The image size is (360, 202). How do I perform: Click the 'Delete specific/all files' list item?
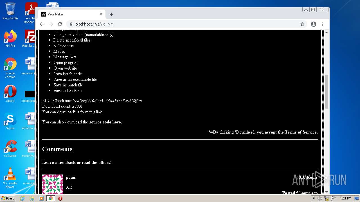(x=72, y=40)
